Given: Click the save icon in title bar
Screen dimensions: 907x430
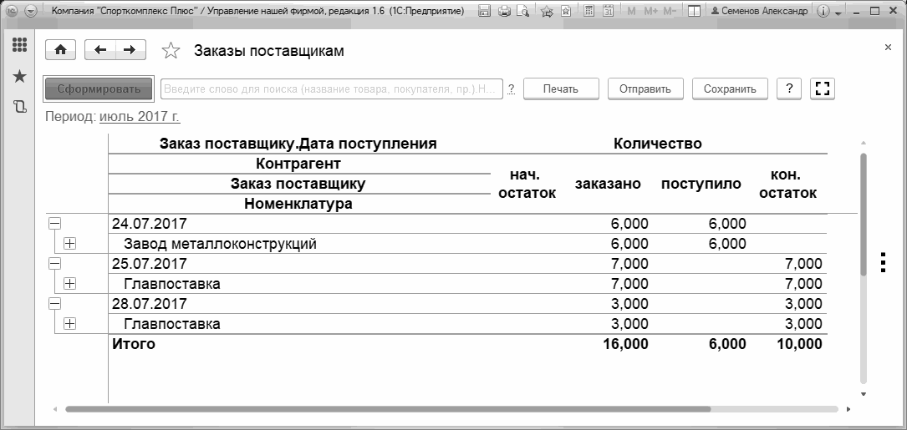Looking at the screenshot, I should point(486,11).
